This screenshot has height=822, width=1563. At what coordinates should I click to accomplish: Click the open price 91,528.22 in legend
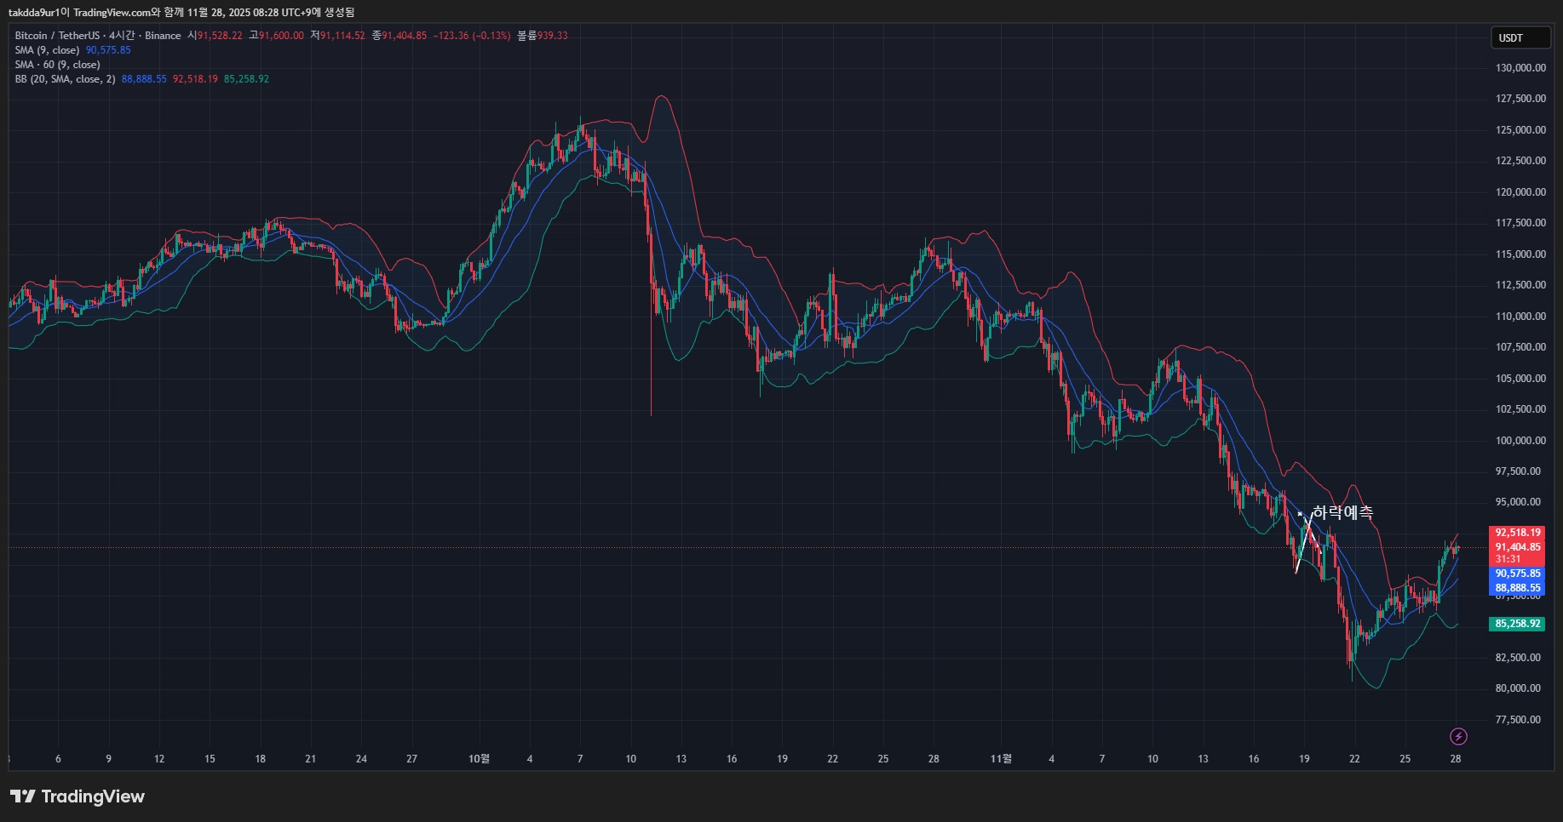pos(220,36)
